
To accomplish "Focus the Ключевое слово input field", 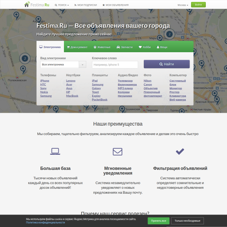I will pos(115,65).
